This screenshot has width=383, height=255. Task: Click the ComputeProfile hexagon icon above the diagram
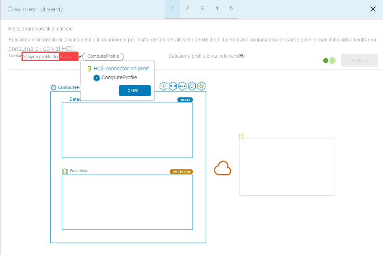click(54, 87)
